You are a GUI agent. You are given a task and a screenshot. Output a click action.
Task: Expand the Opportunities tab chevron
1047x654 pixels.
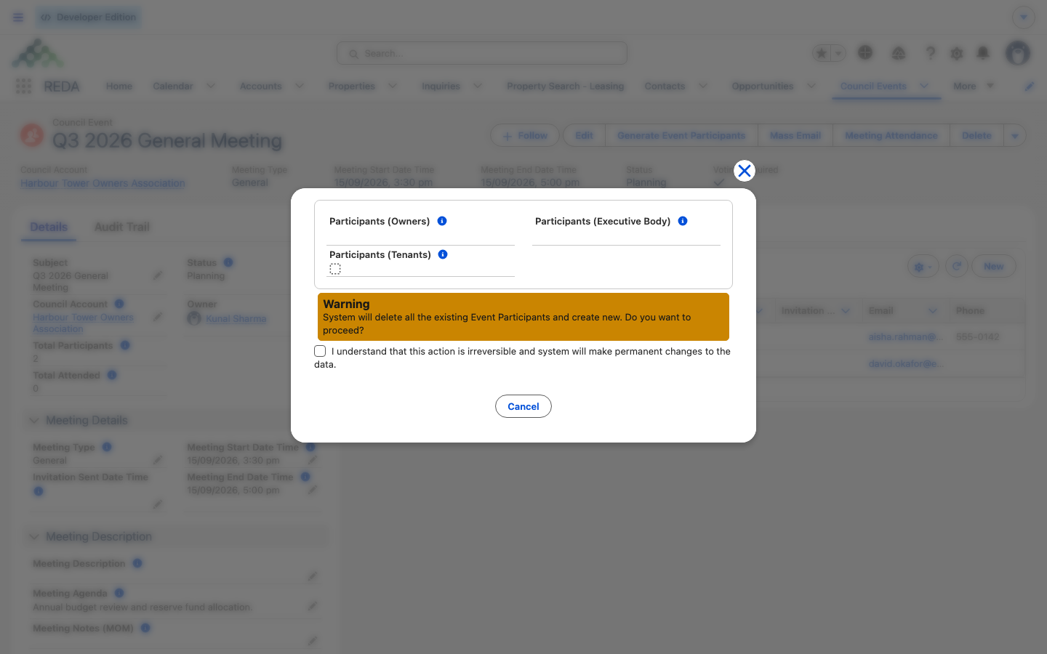tap(811, 86)
